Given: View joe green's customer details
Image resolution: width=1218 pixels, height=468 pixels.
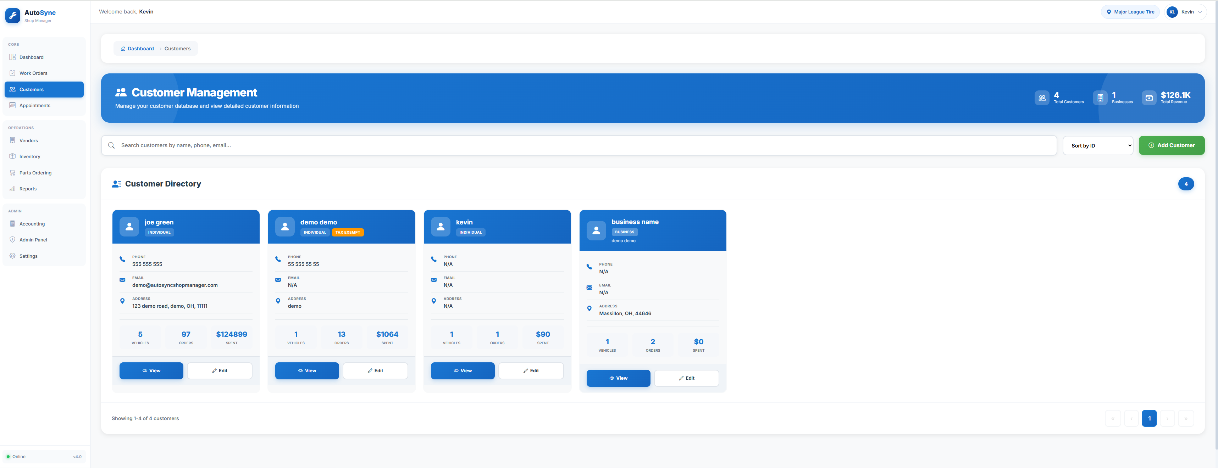Looking at the screenshot, I should click(x=151, y=370).
